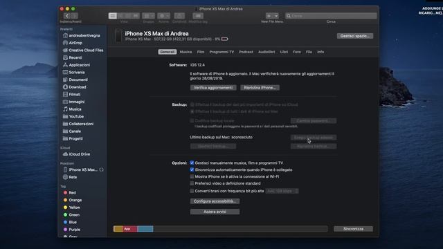Switch to icon view in the toolbar
The height and width of the screenshot is (249, 443).
coord(113,16)
